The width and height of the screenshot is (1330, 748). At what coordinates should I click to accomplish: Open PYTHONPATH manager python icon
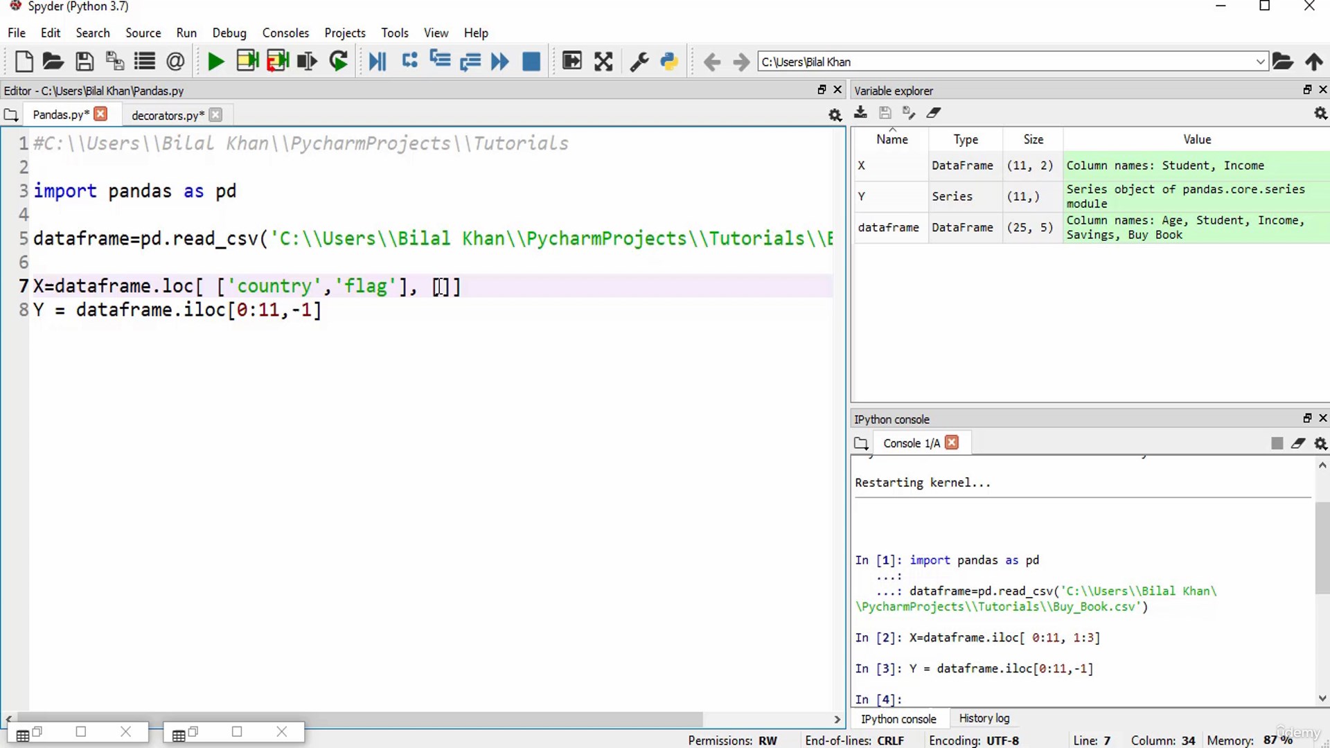(669, 62)
